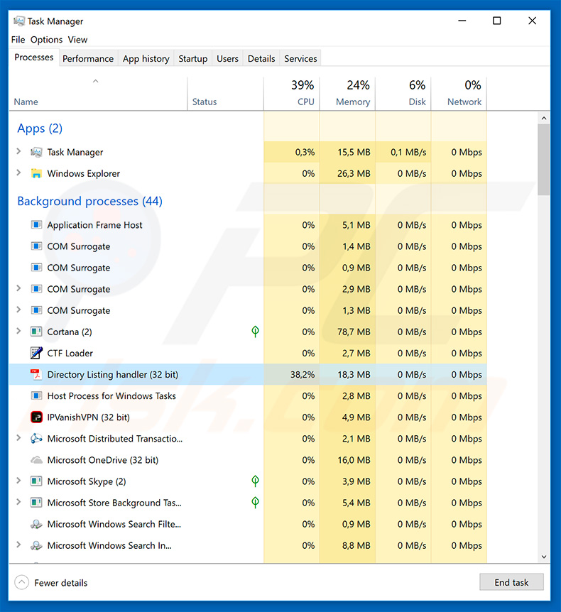Click the Application Frame Host icon
The width and height of the screenshot is (561, 612).
(36, 225)
